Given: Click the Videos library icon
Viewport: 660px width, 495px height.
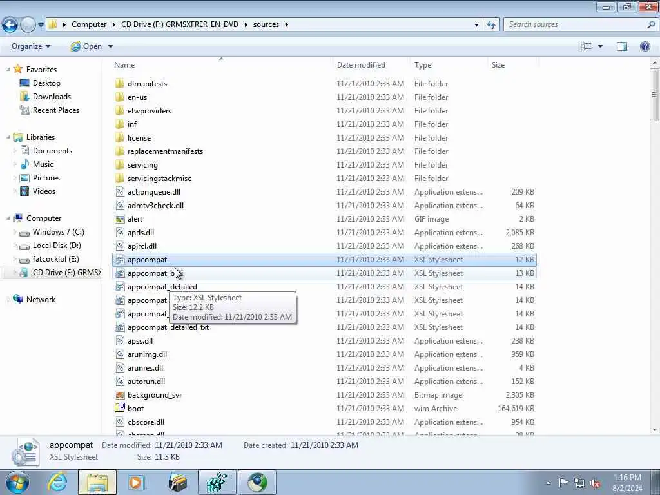Looking at the screenshot, I should tap(25, 191).
